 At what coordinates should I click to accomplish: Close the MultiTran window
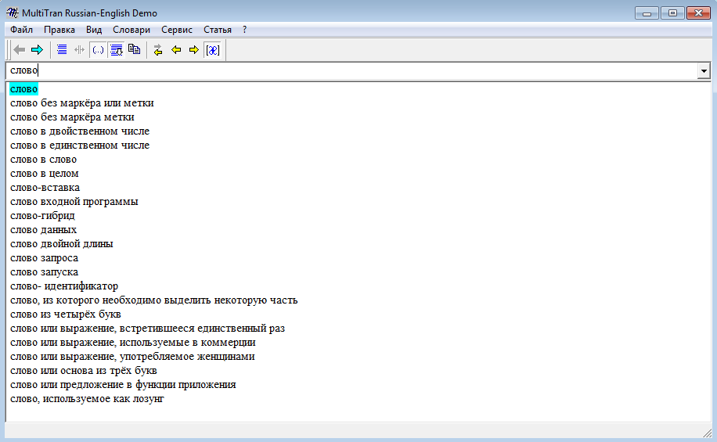pyautogui.click(x=698, y=13)
